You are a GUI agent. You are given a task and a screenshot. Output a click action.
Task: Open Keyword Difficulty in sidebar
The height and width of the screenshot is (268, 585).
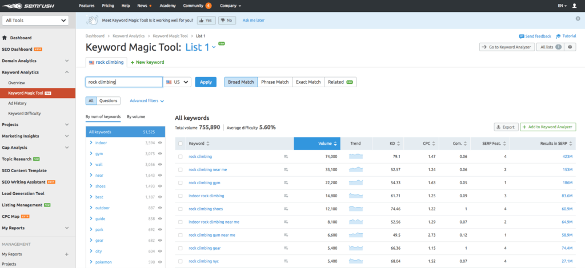point(25,113)
